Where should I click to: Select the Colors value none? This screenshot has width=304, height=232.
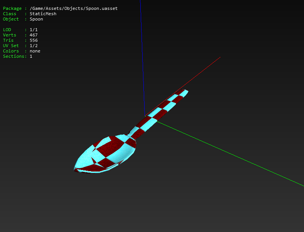pos(35,51)
